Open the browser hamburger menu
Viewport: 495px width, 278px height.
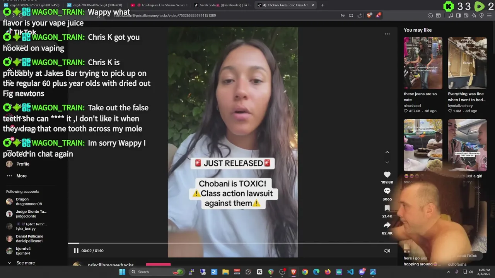point(489,15)
